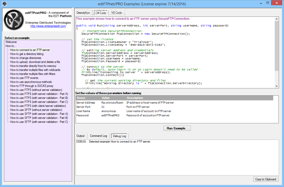
Task: Close the edtFTPnet/PRO Examples window
Action: (x=276, y=3)
